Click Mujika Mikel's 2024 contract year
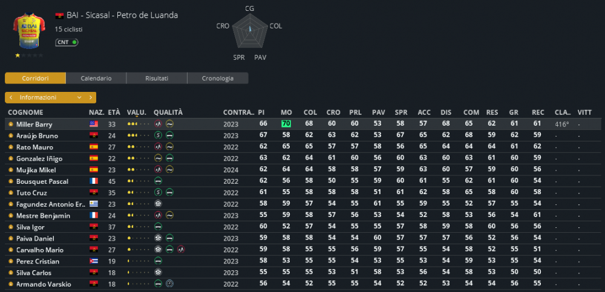 (231, 170)
